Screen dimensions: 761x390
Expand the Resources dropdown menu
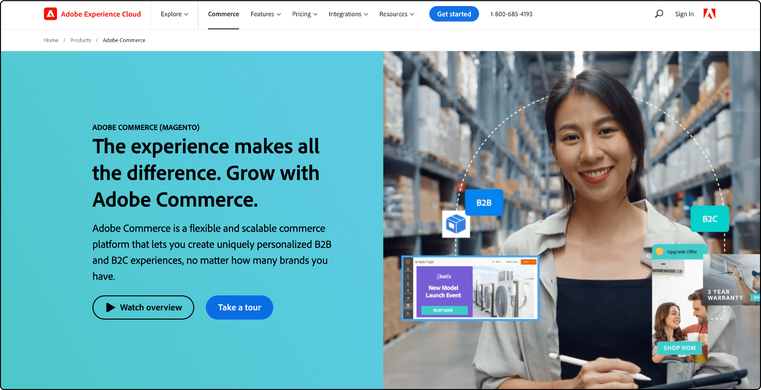[397, 14]
